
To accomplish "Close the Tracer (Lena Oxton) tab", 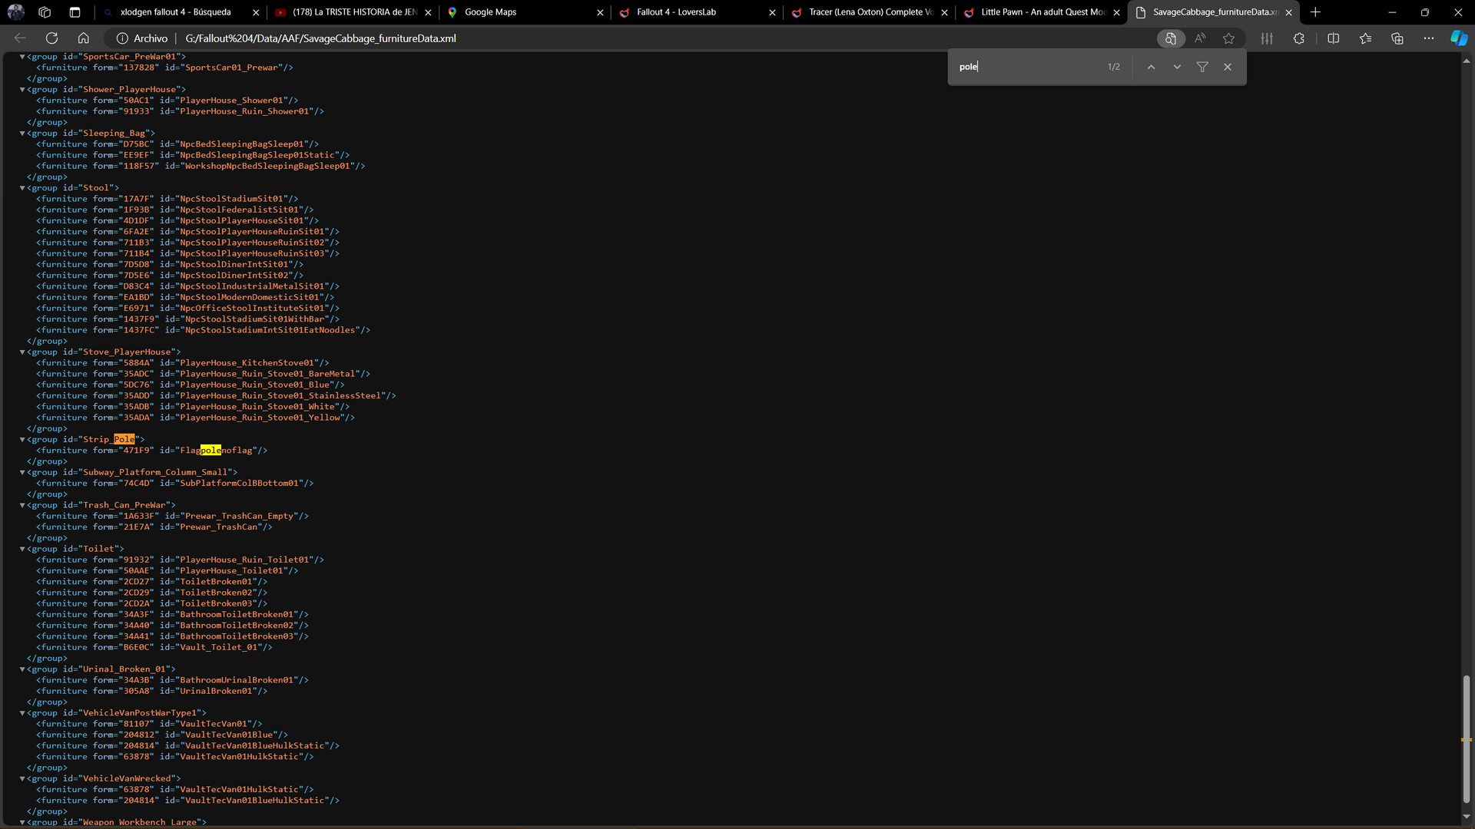I will click(x=944, y=12).
